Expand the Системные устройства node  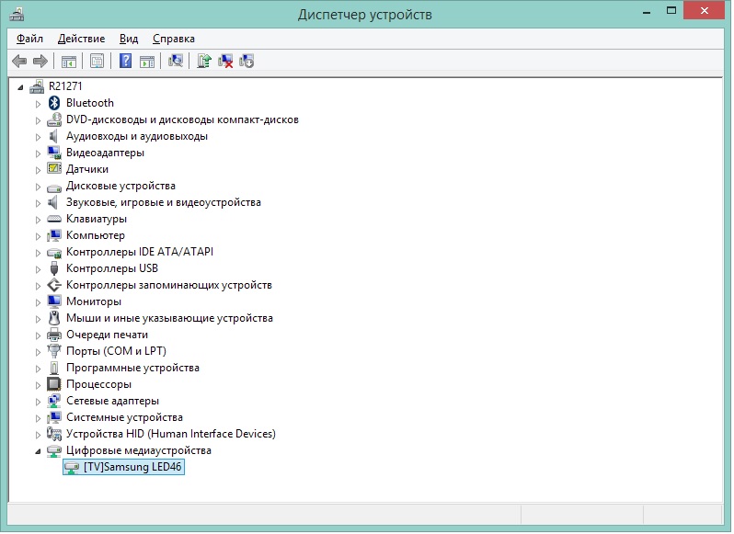point(38,418)
